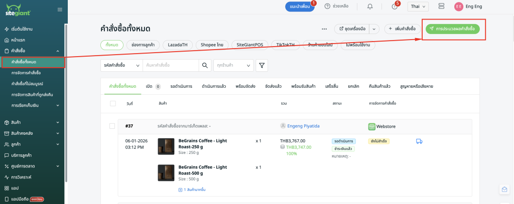Switch to the รอดำเนินการ tab
This screenshot has width=514, height=204.
[x=181, y=86]
